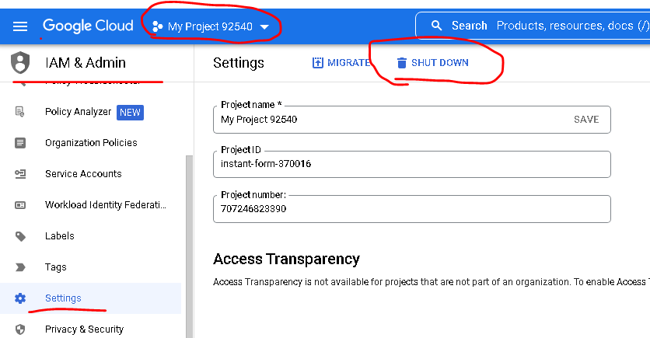Click the Policy Analyzer icon
650x338 pixels.
(20, 112)
